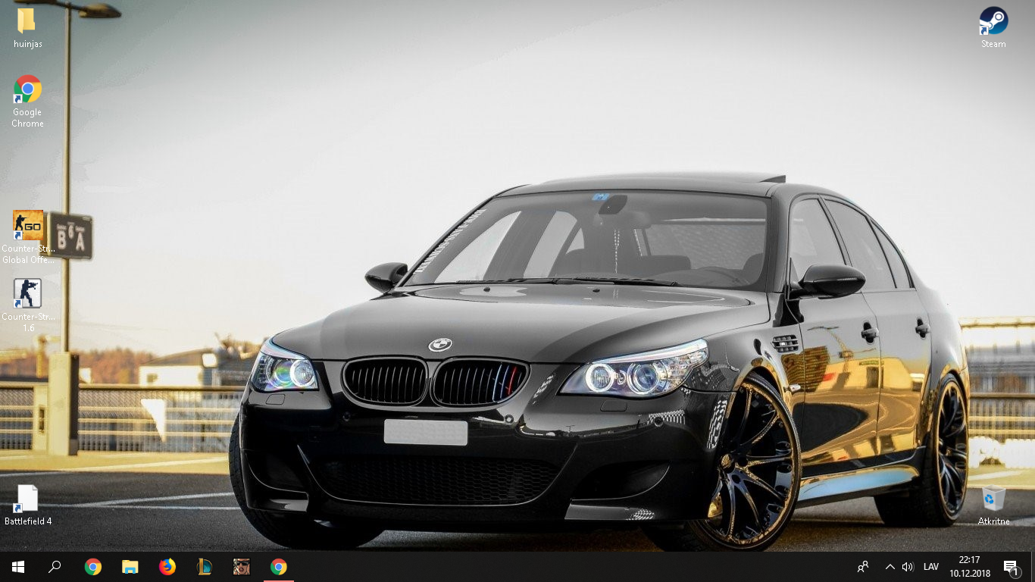The height and width of the screenshot is (582, 1035).
Task: Switch the LAV input language
Action: coord(931,567)
